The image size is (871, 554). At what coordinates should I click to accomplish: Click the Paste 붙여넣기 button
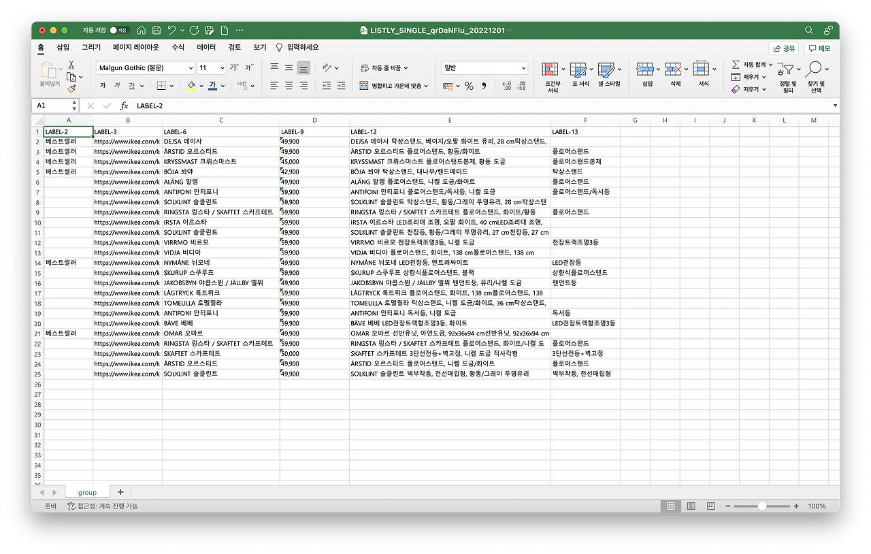coord(48,74)
